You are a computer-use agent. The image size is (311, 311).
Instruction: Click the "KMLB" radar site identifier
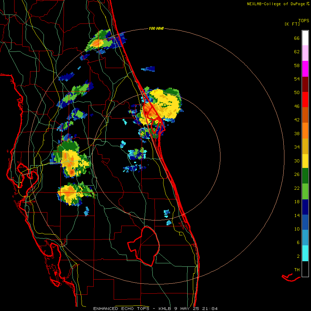click(164, 309)
